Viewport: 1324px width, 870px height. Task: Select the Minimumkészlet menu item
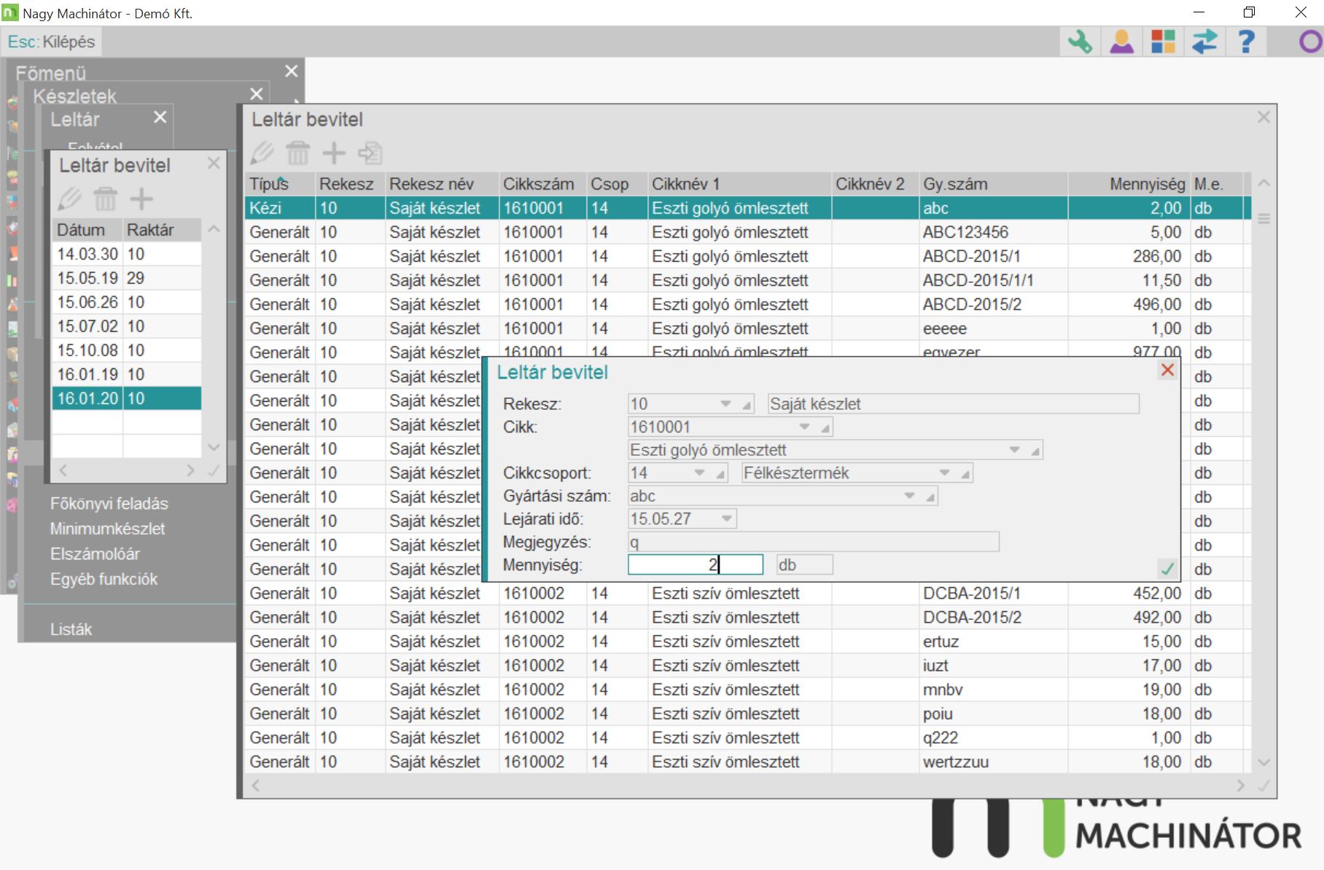[107, 529]
